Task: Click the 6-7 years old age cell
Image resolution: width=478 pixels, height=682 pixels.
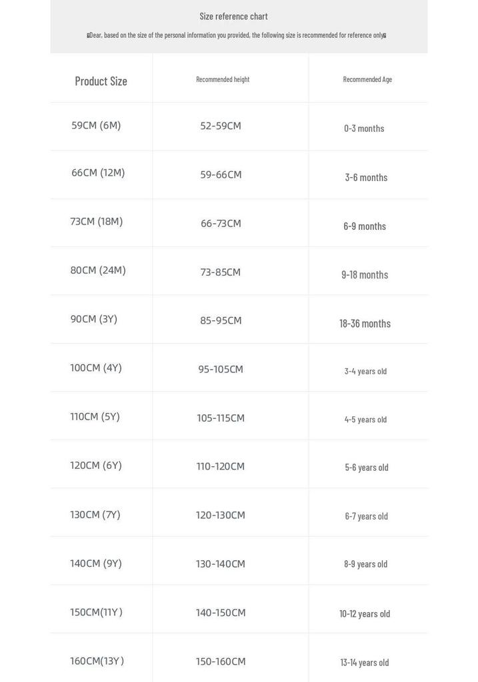Action: click(366, 516)
